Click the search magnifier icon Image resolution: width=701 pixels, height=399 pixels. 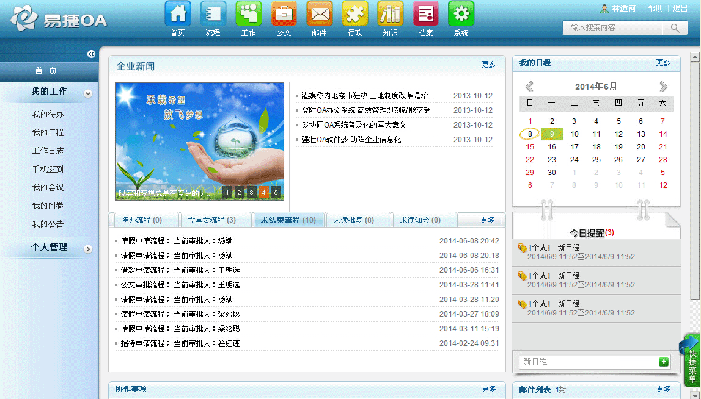coord(675,27)
